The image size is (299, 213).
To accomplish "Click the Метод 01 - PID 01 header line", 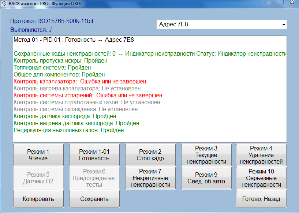I will tap(76, 40).
